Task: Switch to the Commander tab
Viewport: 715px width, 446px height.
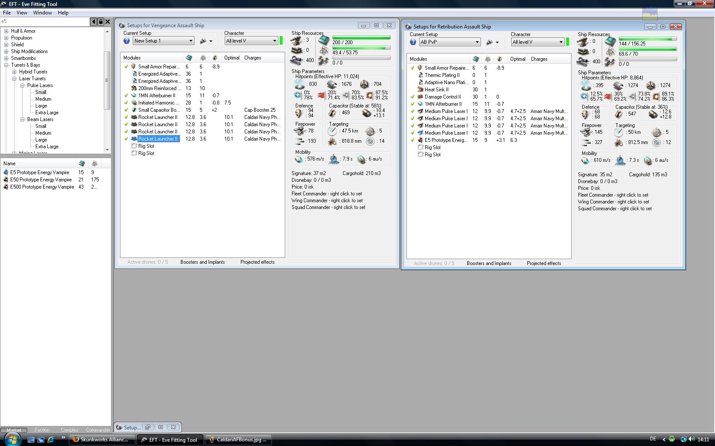Action: point(98,430)
